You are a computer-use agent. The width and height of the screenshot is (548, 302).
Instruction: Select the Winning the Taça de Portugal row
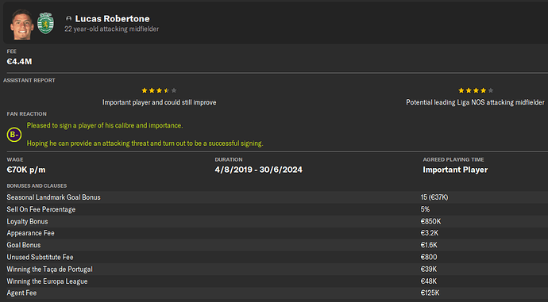tap(274, 270)
